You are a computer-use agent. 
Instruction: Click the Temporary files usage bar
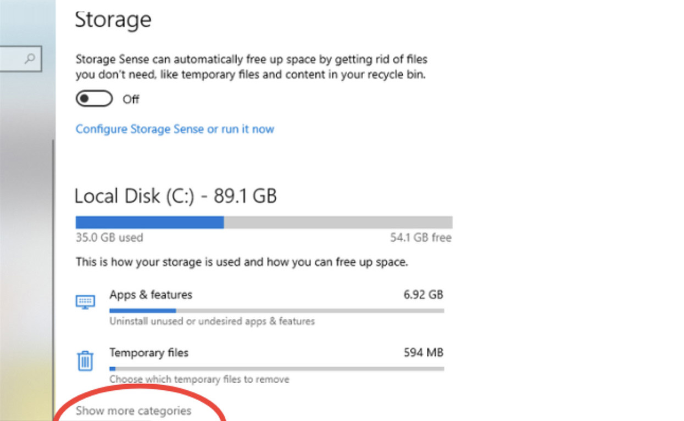pyautogui.click(x=276, y=369)
